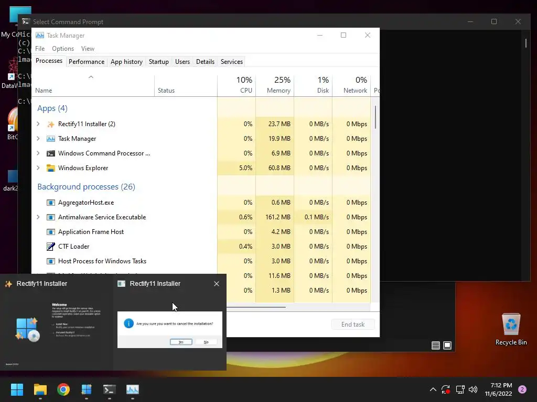537x402 pixels.
Task: Click the Antimalware Service Executable icon
Action: coord(51,217)
